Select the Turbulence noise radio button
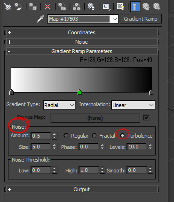The image size is (174, 202). click(122, 135)
